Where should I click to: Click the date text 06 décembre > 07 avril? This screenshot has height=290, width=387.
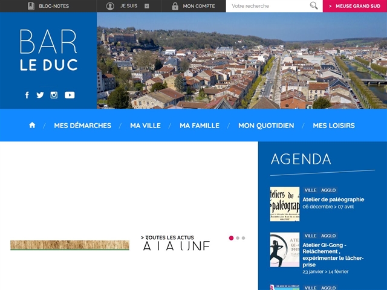tap(328, 207)
